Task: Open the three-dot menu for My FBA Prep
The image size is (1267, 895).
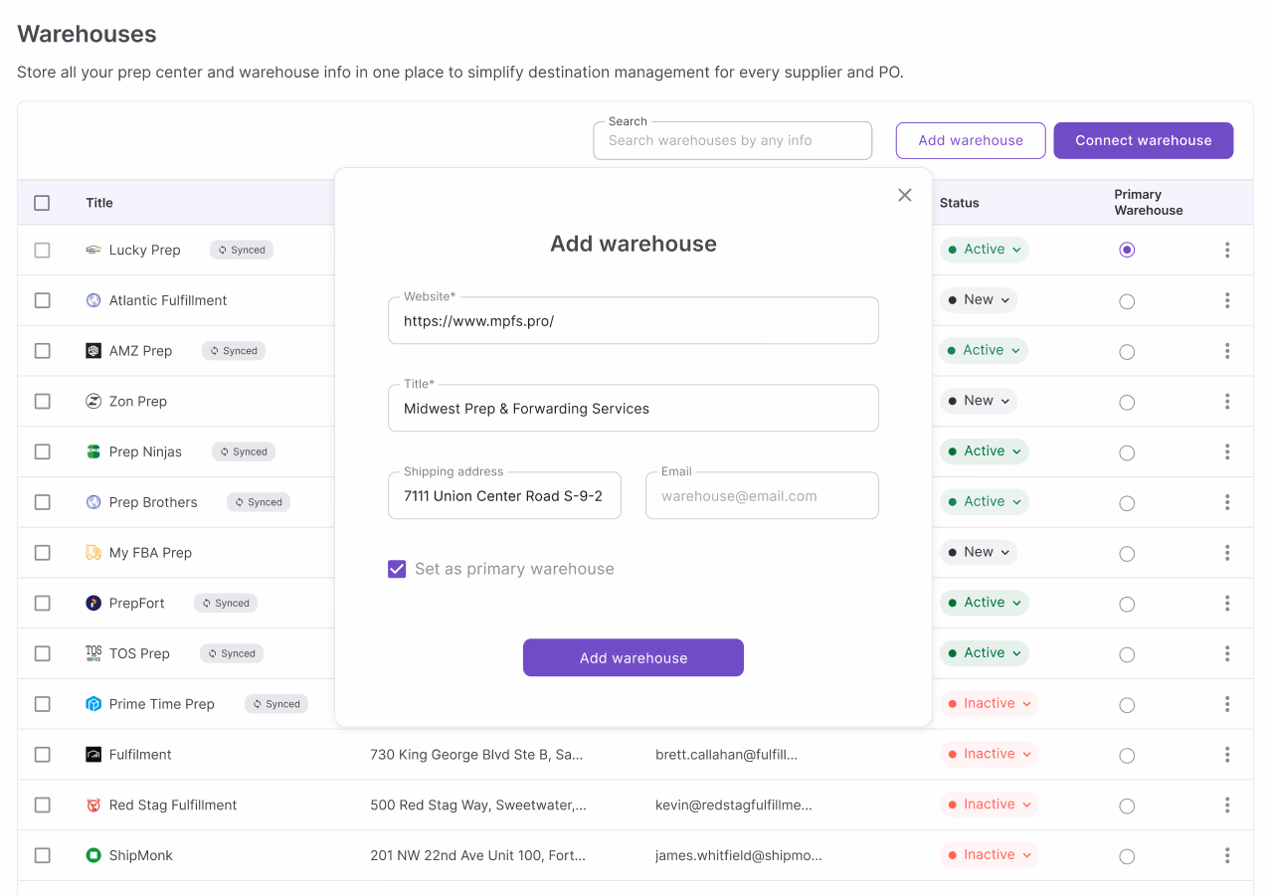Action: point(1227,553)
